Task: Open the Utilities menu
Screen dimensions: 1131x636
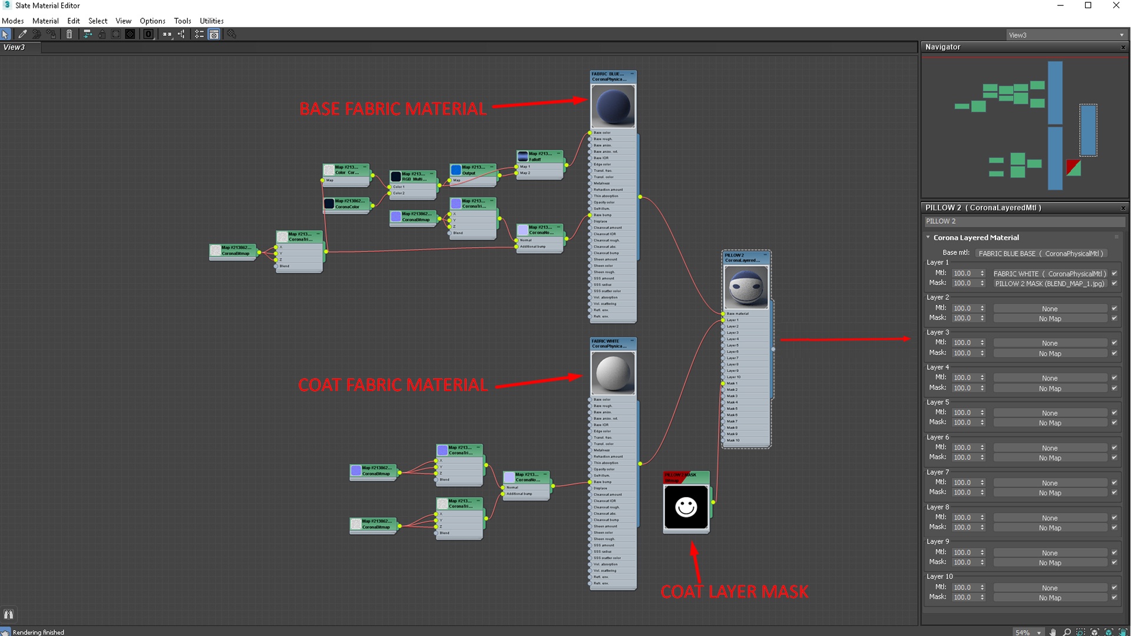Action: (211, 21)
